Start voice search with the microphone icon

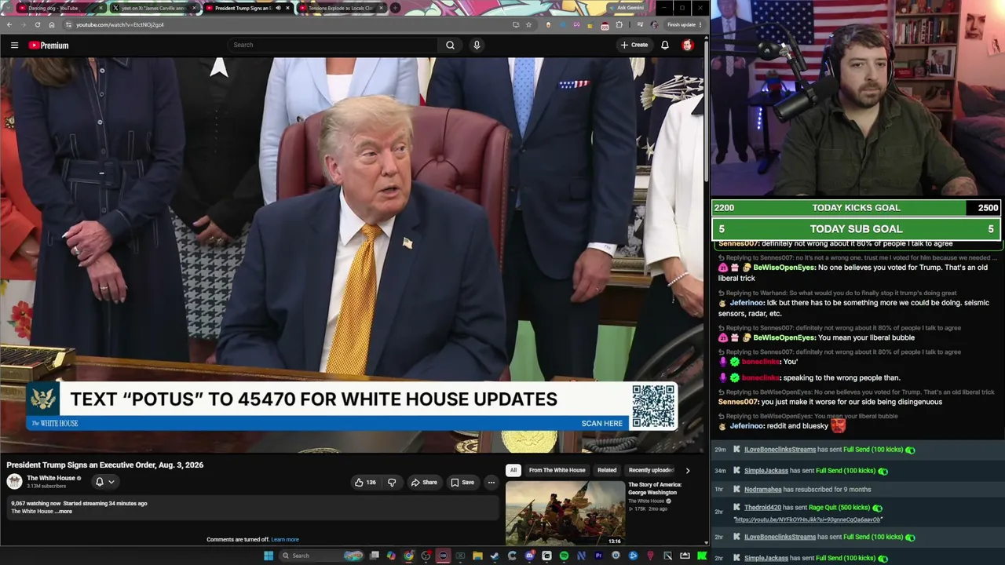tap(477, 45)
